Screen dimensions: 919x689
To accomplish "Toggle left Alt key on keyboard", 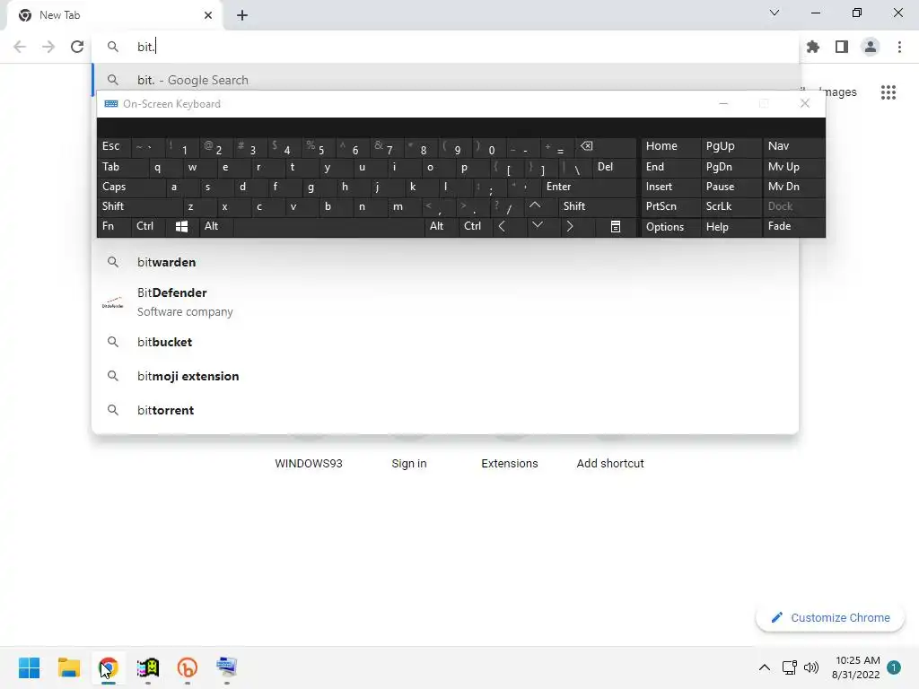I will (215, 226).
